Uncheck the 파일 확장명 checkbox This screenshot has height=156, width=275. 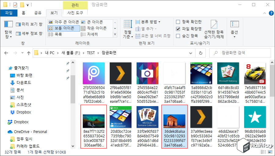click(x=178, y=29)
